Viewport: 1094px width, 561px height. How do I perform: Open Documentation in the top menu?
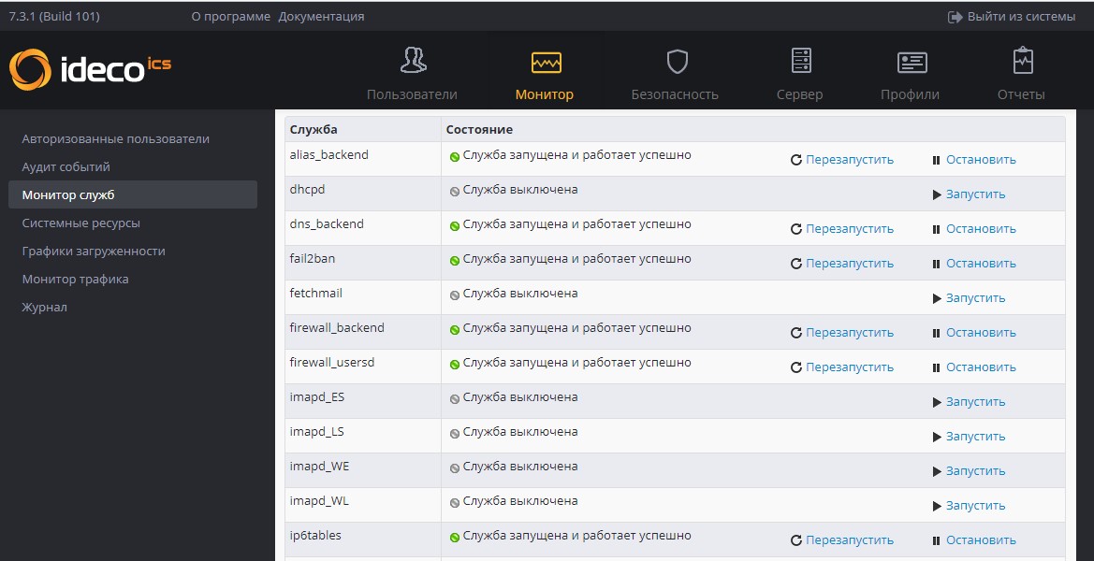[x=321, y=17]
